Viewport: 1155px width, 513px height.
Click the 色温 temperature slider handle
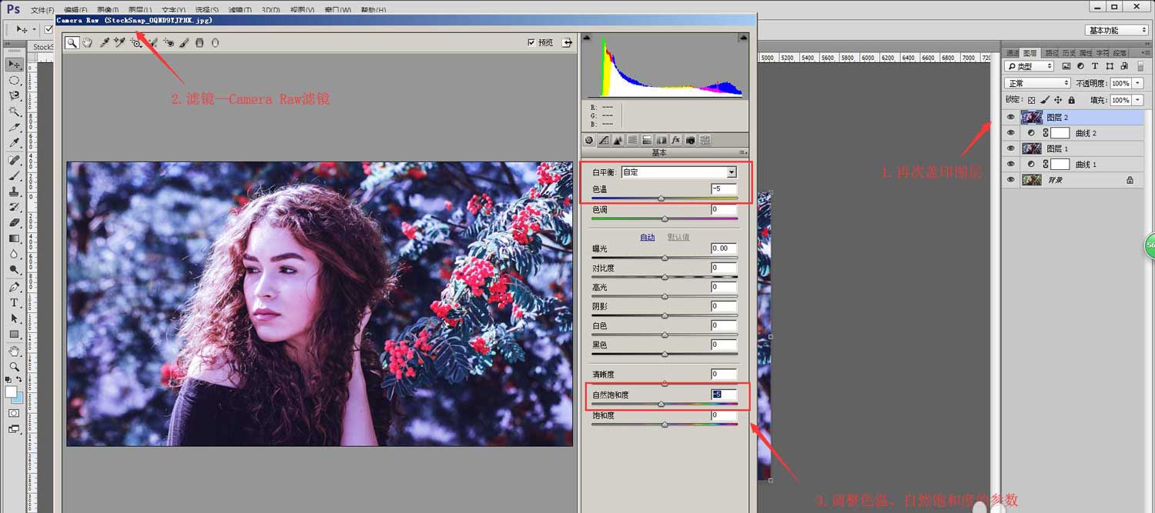click(x=661, y=198)
